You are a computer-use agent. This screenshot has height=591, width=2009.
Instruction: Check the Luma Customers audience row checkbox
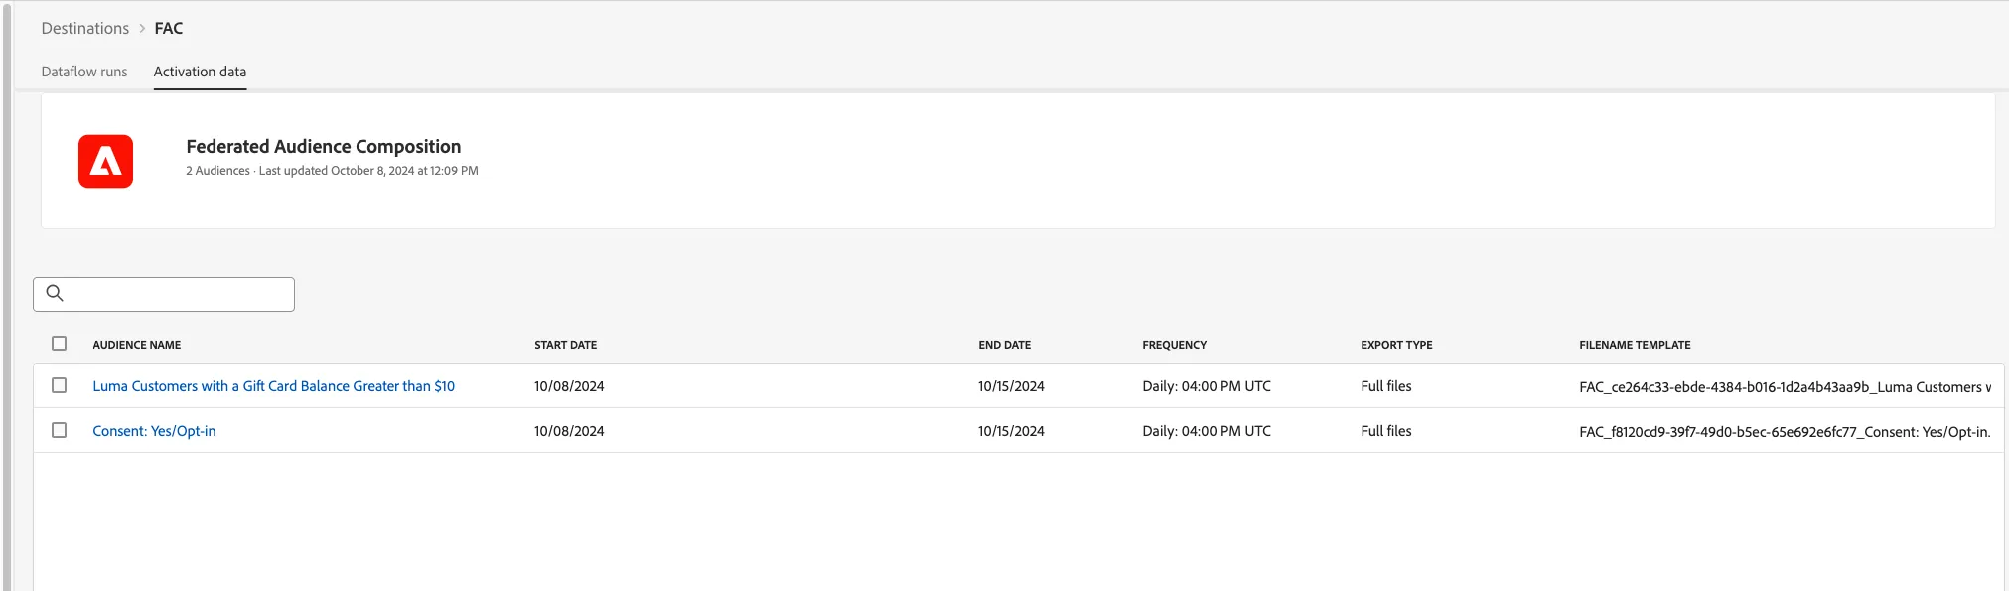point(60,385)
